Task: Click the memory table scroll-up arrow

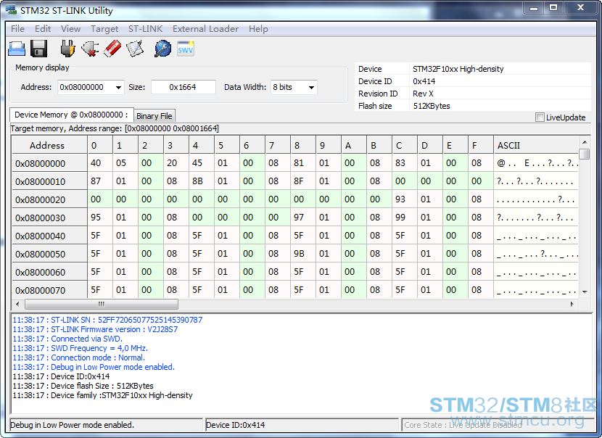Action: [585, 141]
